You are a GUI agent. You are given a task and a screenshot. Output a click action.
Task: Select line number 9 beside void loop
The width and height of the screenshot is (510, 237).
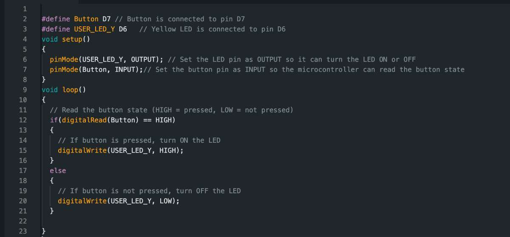pos(25,90)
